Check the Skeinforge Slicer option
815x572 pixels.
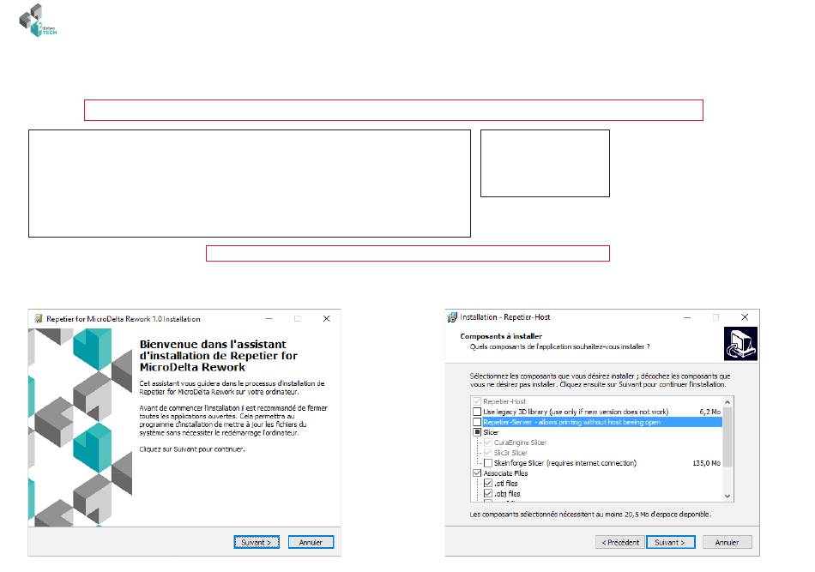487,462
